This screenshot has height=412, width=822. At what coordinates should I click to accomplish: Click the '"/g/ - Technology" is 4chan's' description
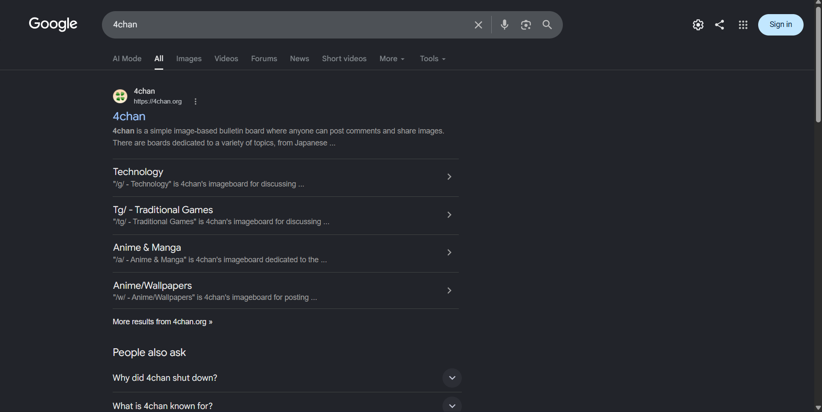tap(209, 184)
